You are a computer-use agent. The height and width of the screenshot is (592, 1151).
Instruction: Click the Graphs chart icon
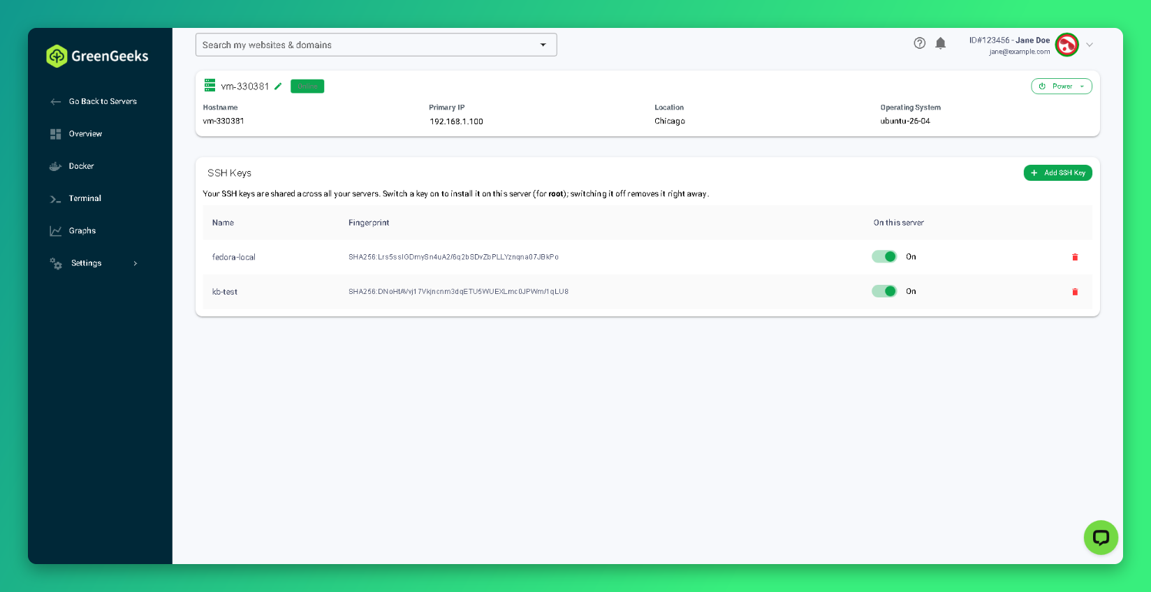56,231
